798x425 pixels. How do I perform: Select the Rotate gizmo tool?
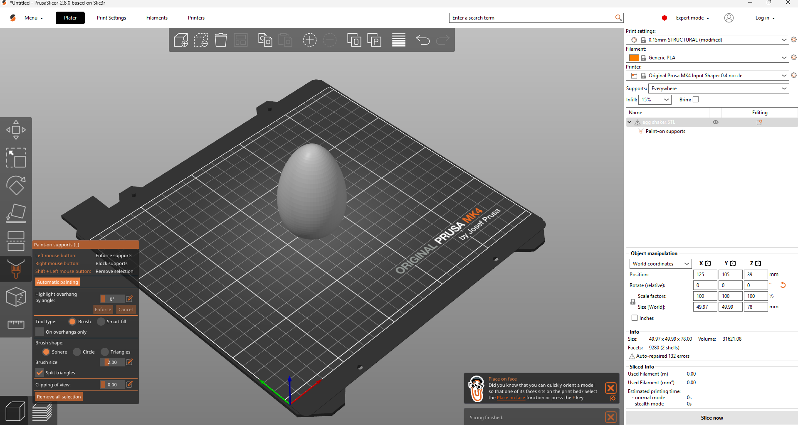[x=16, y=185]
